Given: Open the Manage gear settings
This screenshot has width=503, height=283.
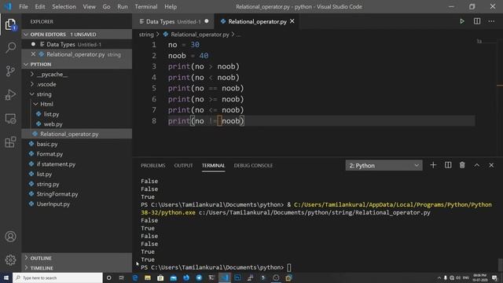Looking at the screenshot, I should pos(10,260).
